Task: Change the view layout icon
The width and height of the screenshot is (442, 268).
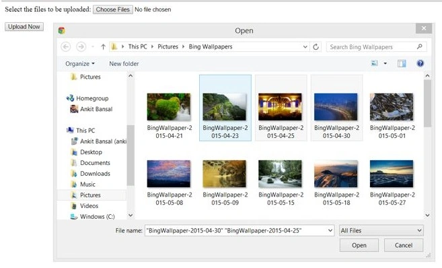Action: click(x=374, y=63)
